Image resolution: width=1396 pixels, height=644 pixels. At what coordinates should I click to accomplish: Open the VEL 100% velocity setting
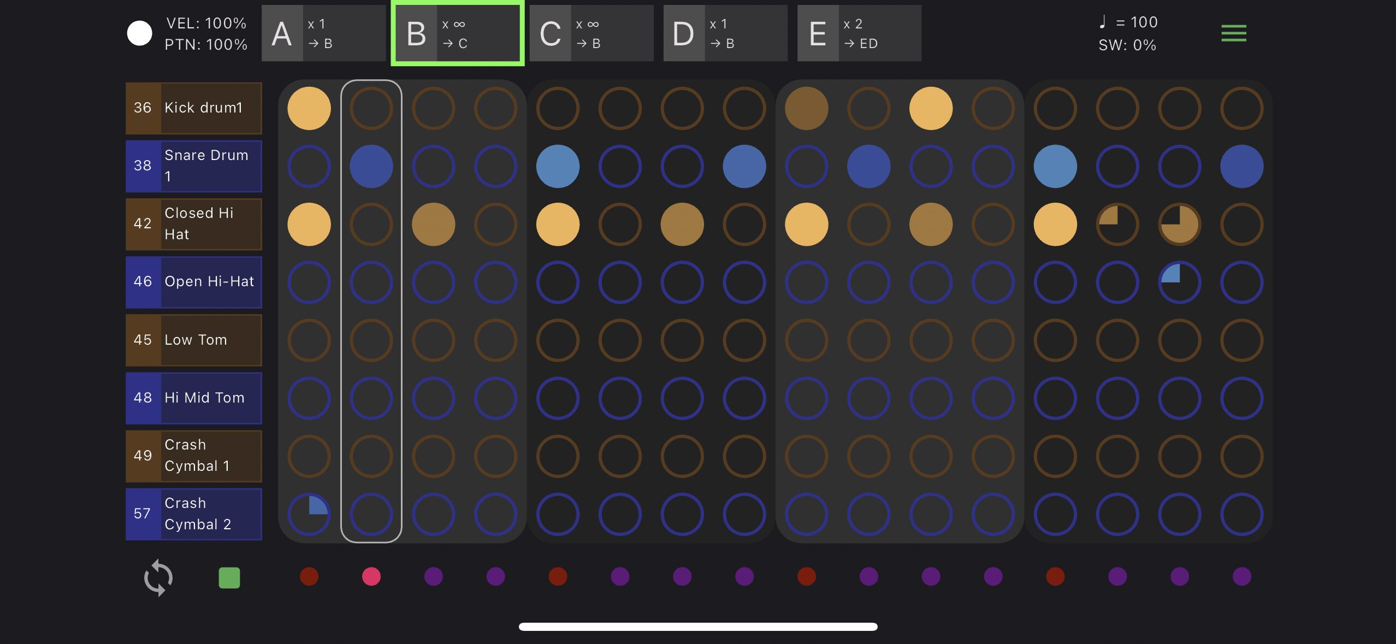(206, 23)
